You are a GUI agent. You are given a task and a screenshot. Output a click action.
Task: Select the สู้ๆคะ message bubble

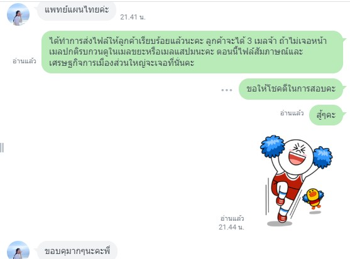[x=326, y=115]
